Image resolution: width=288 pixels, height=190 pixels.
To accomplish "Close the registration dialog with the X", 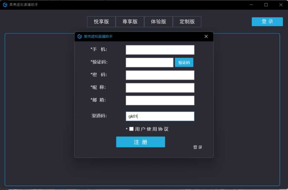I will click(206, 36).
